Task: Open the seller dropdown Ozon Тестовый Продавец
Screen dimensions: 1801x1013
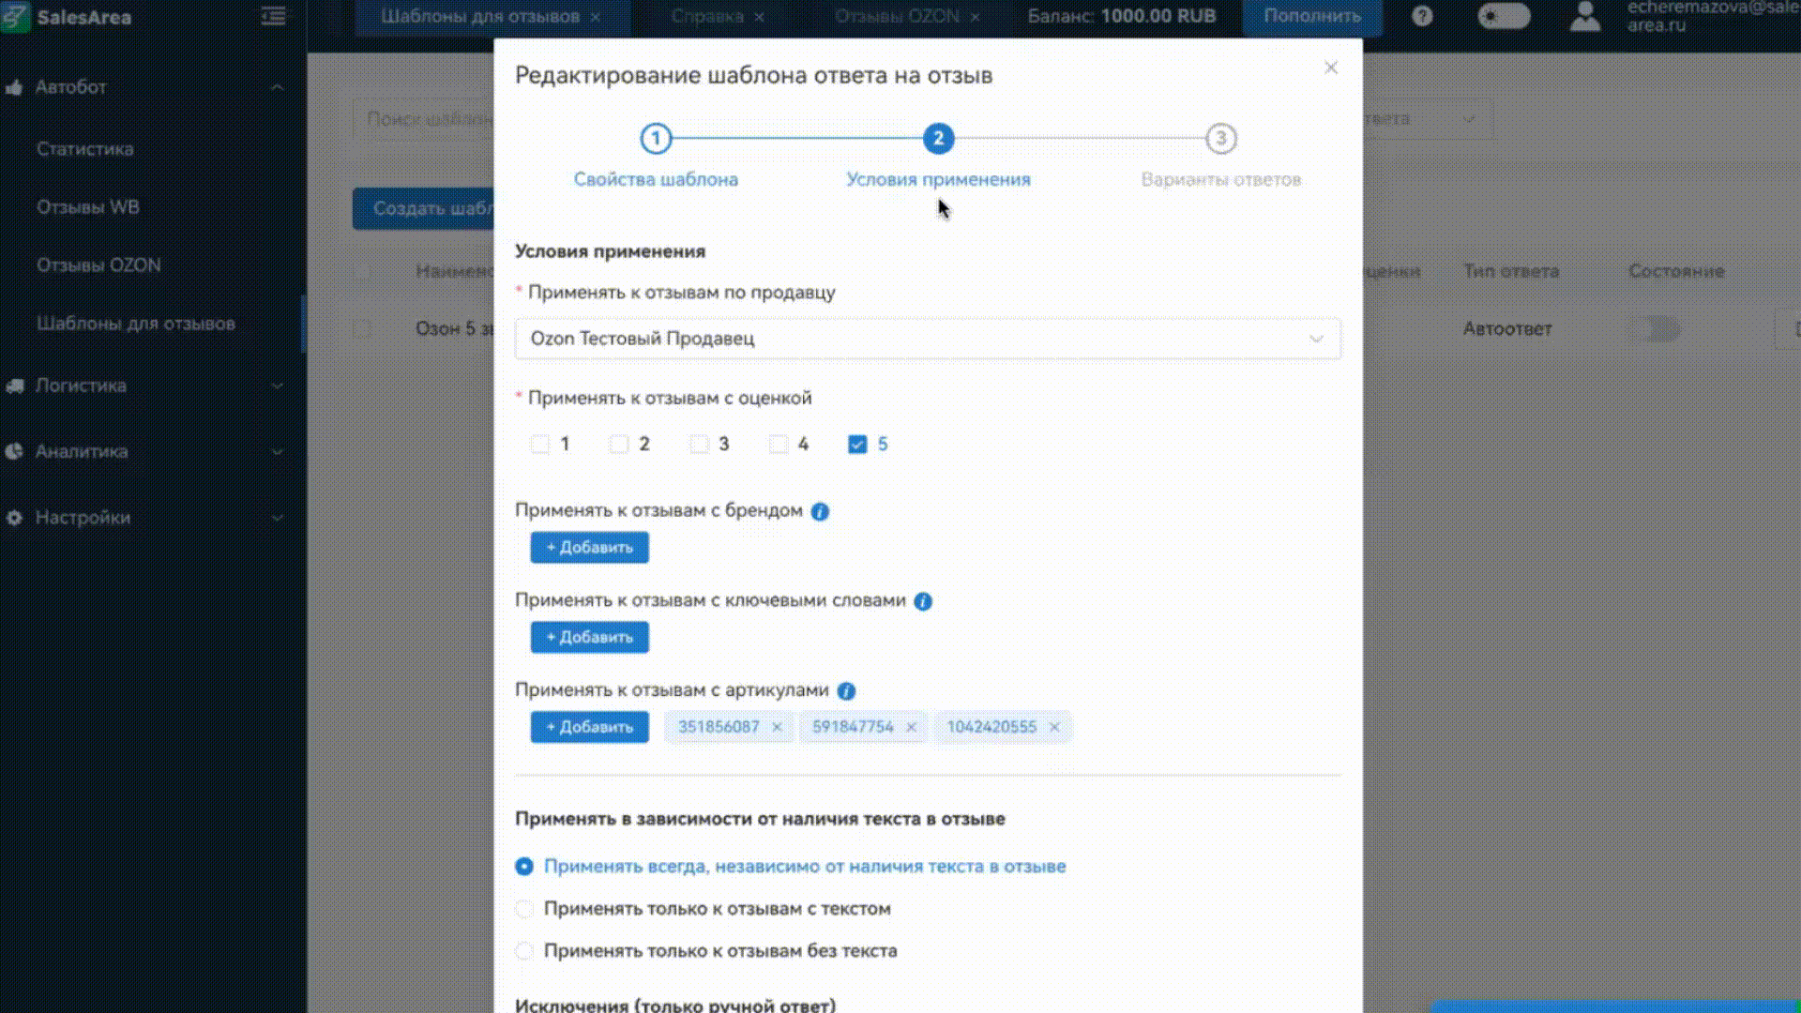Action: (x=928, y=339)
